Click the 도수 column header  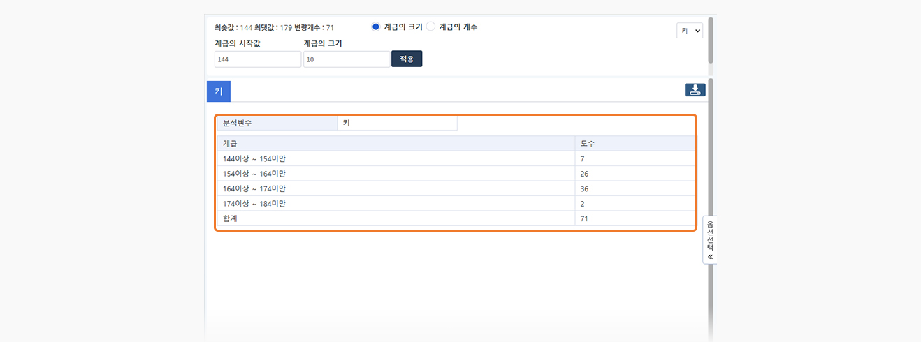634,143
